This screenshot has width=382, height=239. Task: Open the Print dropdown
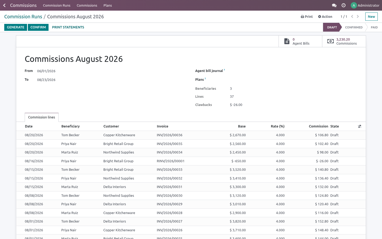(307, 16)
